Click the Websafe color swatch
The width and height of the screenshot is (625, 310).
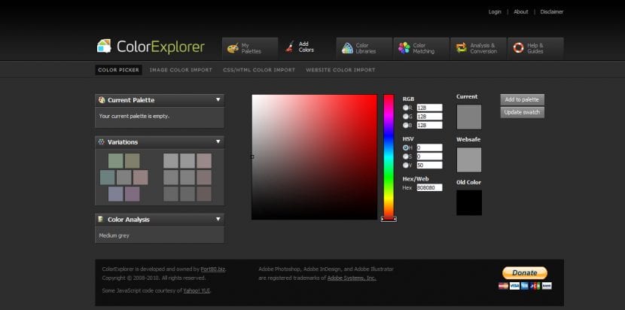click(468, 160)
